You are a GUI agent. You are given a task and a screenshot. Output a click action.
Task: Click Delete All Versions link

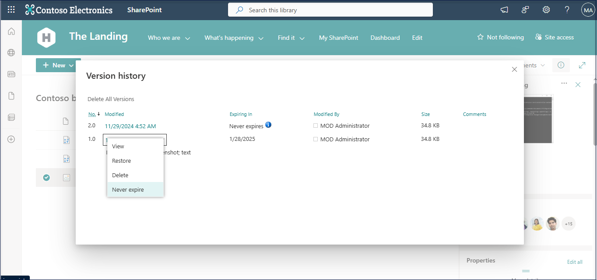111,99
